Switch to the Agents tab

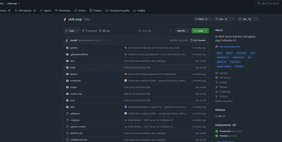point(45,11)
